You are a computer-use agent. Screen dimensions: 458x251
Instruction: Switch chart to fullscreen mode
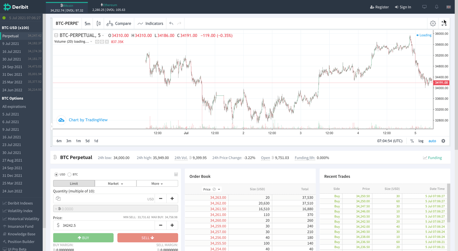(444, 24)
